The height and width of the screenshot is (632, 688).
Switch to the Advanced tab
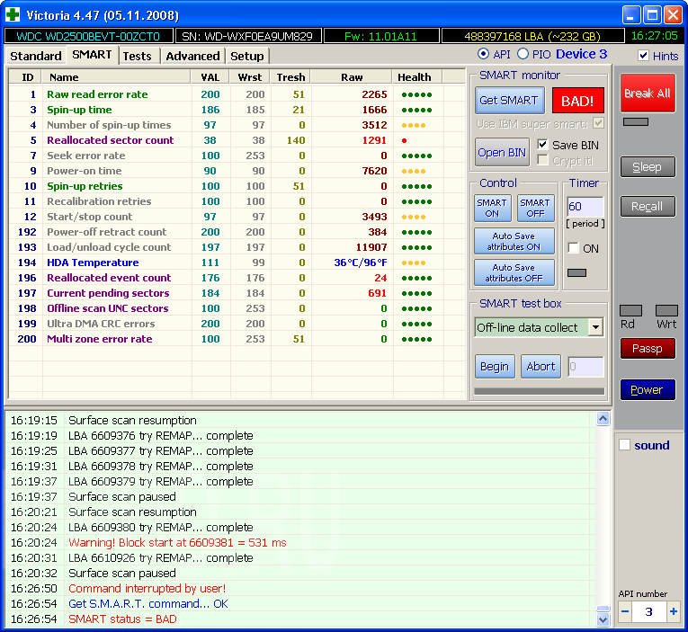(192, 56)
